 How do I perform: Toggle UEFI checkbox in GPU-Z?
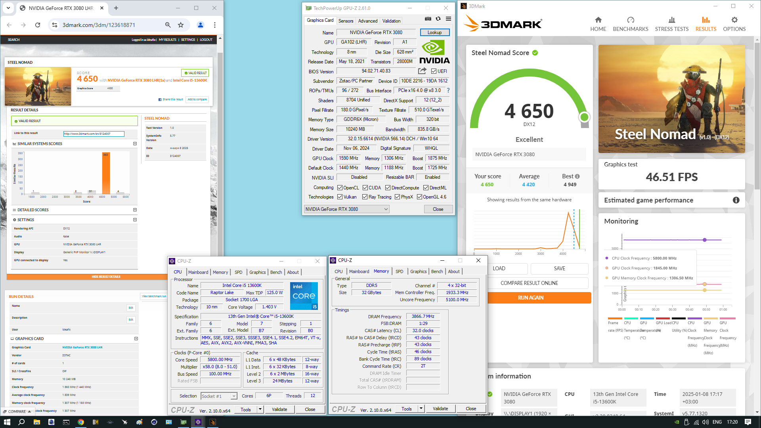(x=434, y=71)
